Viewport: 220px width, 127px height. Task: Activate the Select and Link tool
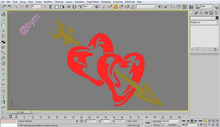[16, 7]
